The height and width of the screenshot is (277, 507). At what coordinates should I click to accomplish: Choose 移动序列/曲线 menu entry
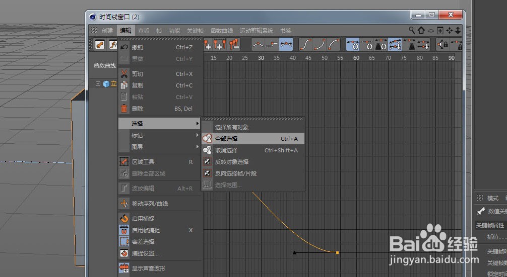[x=160, y=204]
